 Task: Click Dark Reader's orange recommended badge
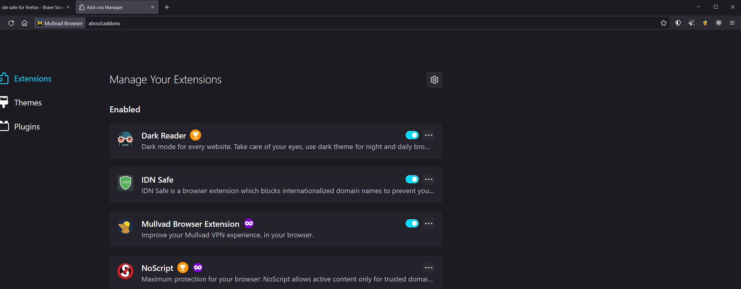[x=195, y=135]
